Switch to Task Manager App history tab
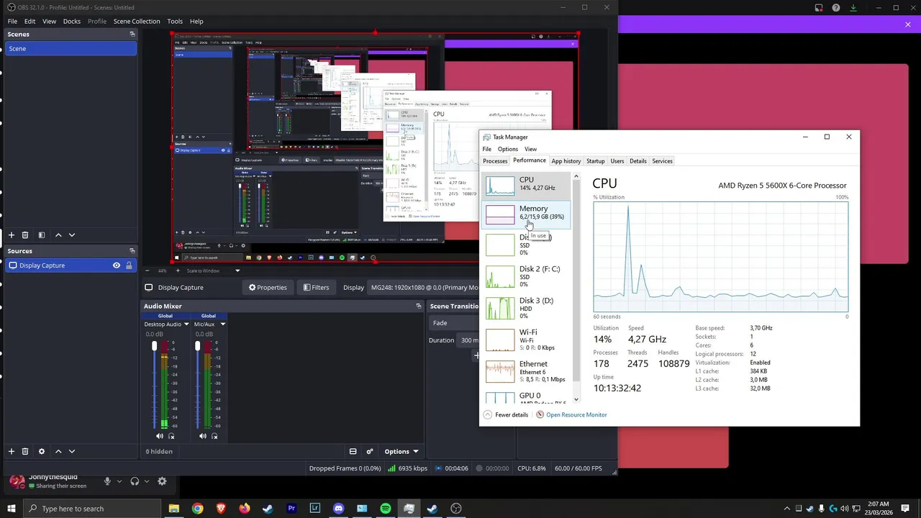The image size is (921, 518). coord(566,161)
